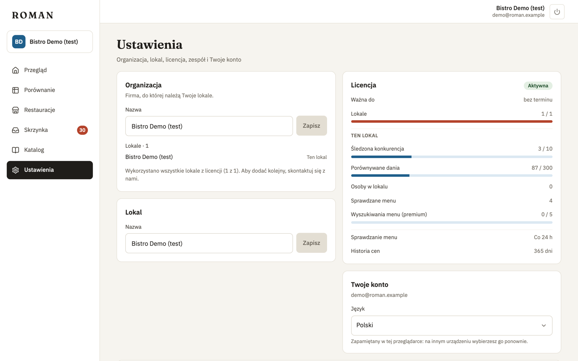Go to the Porównanie menu item
The width and height of the screenshot is (578, 361).
[50, 90]
